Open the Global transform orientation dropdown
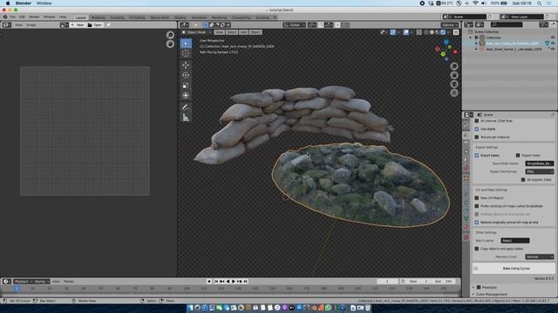558x313 pixels. [295, 25]
